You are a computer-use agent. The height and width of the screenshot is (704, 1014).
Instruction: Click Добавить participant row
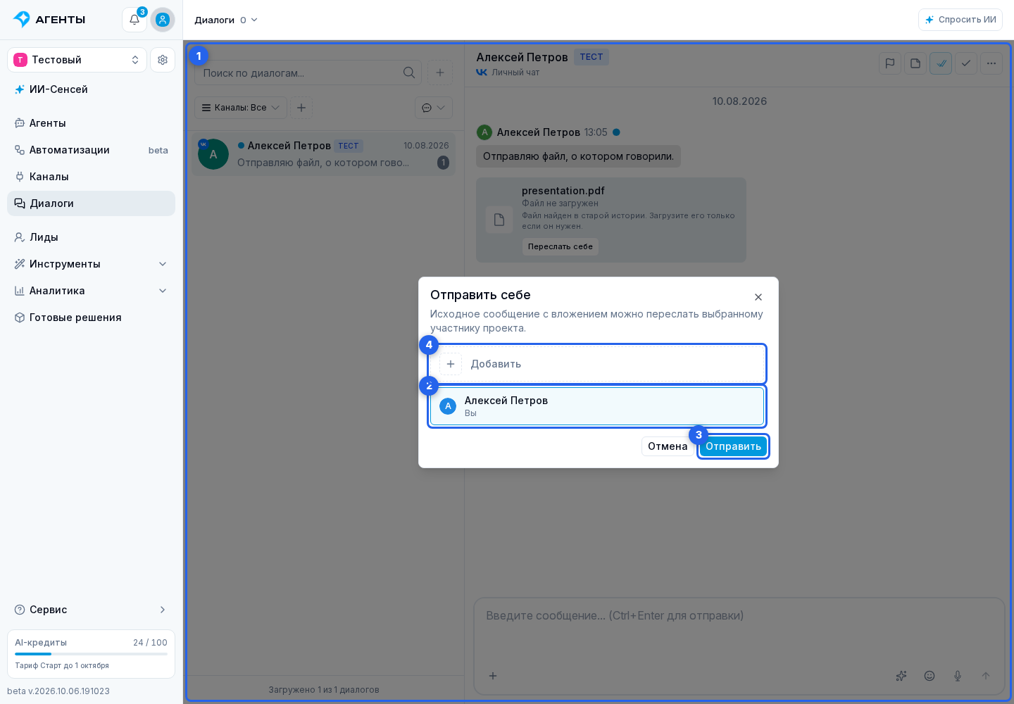[x=597, y=364]
